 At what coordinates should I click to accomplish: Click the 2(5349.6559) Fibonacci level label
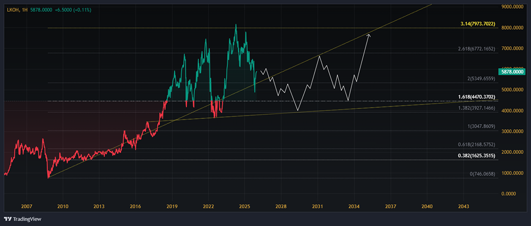point(480,79)
